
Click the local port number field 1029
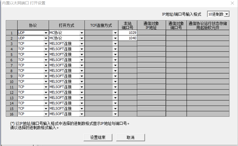coord(127,33)
